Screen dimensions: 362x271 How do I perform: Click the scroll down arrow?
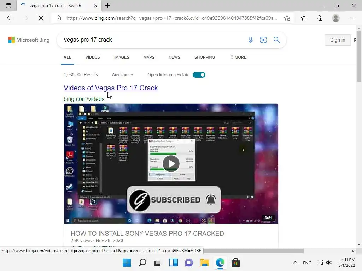coord(359,245)
